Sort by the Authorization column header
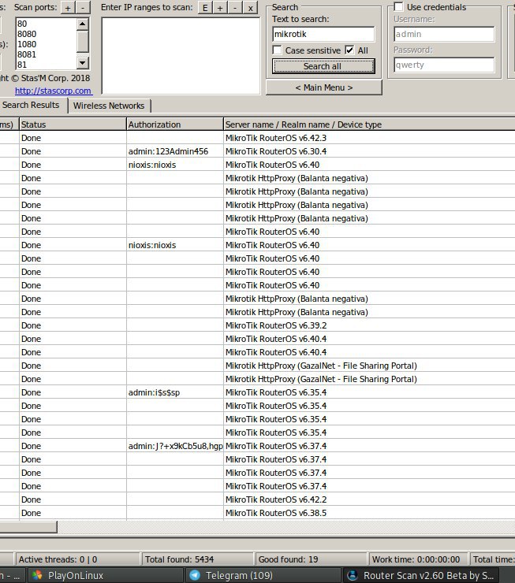 [x=175, y=124]
